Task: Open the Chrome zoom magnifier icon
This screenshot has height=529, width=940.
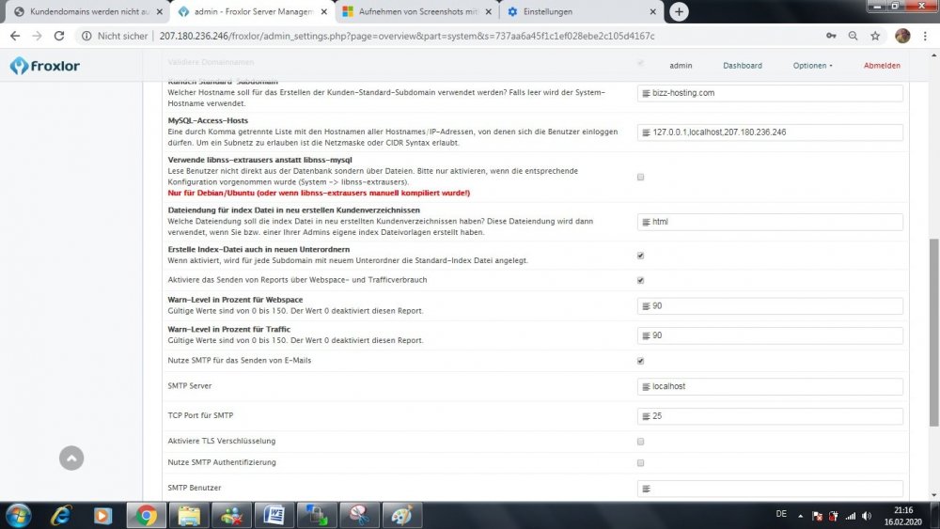Action: pyautogui.click(x=853, y=36)
